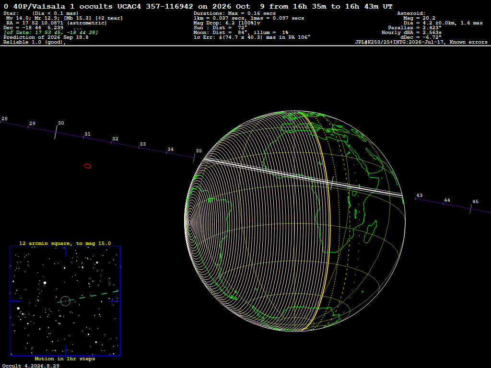Click the red error ellipse marker
The width and height of the screenshot is (491, 368).
[87, 166]
